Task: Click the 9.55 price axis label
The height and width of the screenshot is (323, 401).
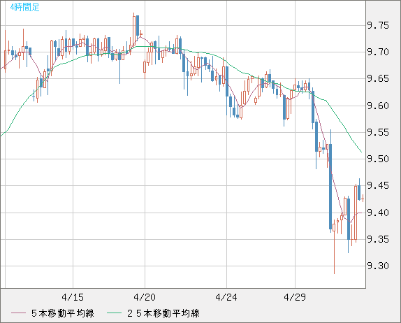Action: point(378,132)
